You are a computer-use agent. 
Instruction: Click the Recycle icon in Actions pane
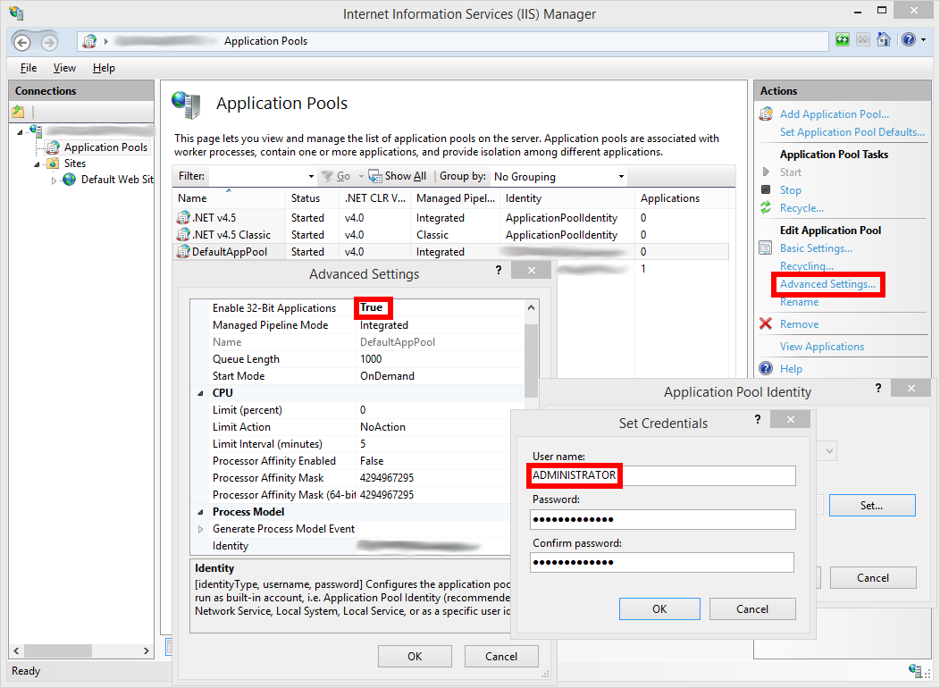[766, 208]
